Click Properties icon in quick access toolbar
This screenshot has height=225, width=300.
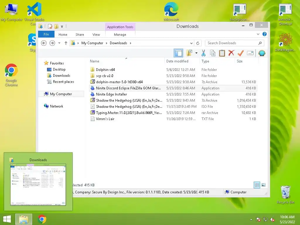[x=50, y=26]
